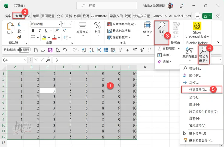Expand the Conditional Formatting dropdown
Screen dimensions: 224x147
point(136,24)
